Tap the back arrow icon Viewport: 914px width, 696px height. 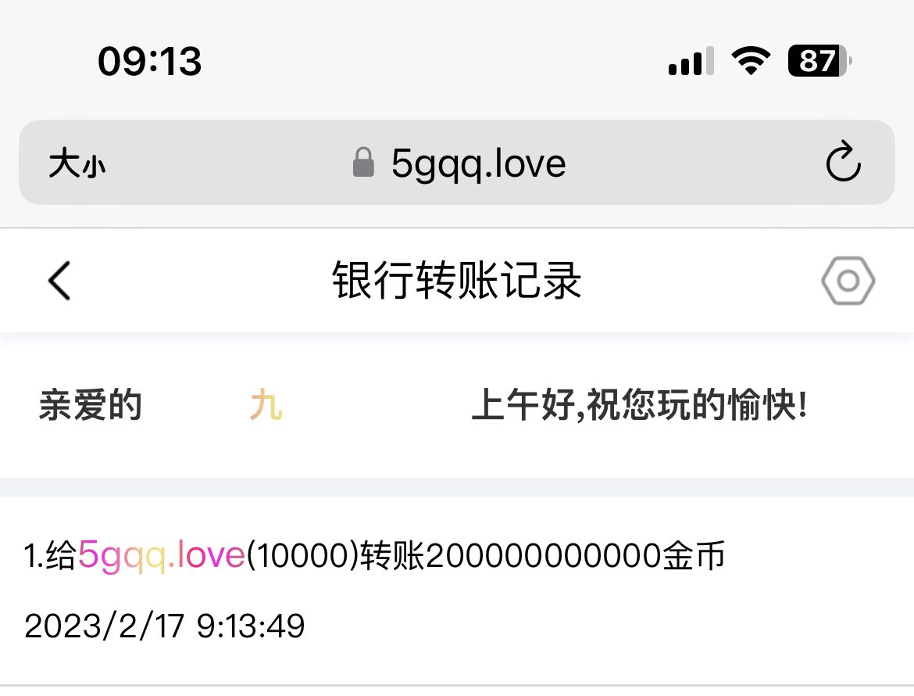point(59,281)
